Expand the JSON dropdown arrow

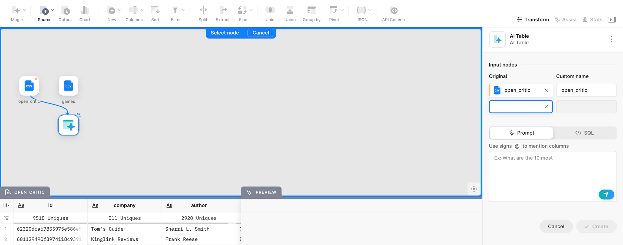click(370, 10)
